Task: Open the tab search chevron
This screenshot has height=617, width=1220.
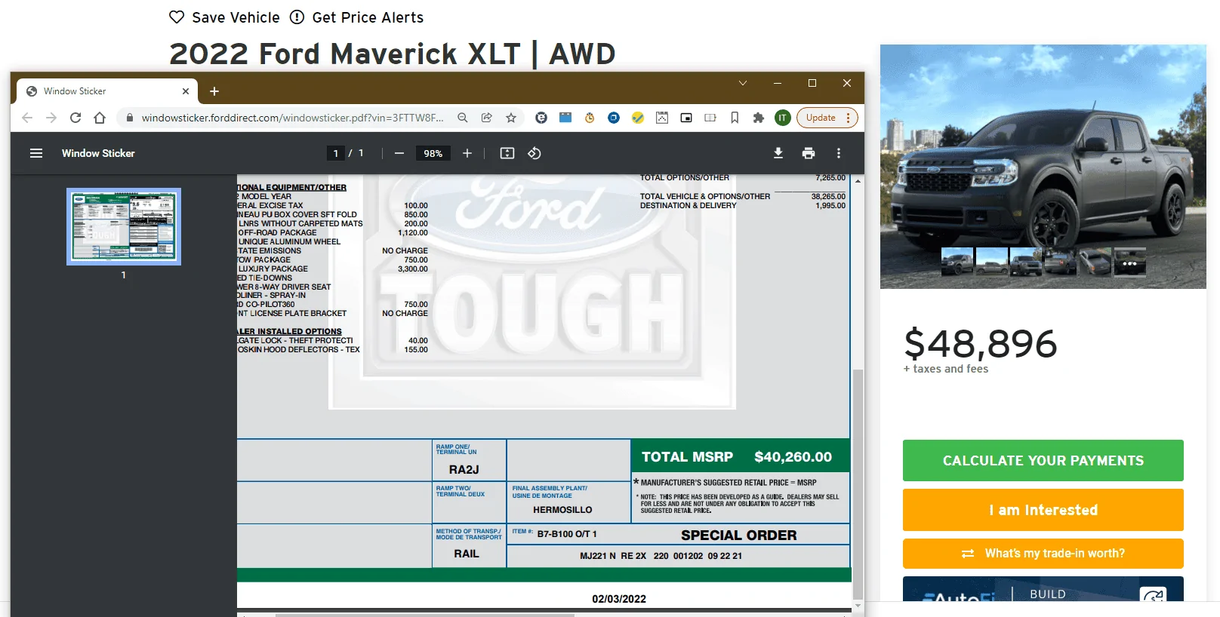Action: click(x=743, y=83)
